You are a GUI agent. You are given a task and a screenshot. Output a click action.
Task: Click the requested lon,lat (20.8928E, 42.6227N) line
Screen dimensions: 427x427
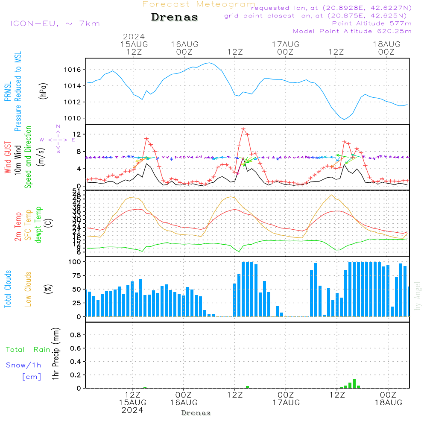click(x=331, y=8)
